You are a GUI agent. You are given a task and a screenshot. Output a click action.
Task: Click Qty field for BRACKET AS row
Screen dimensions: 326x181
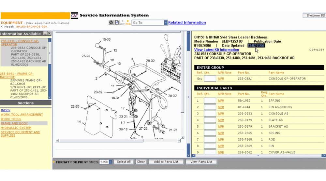210,126
